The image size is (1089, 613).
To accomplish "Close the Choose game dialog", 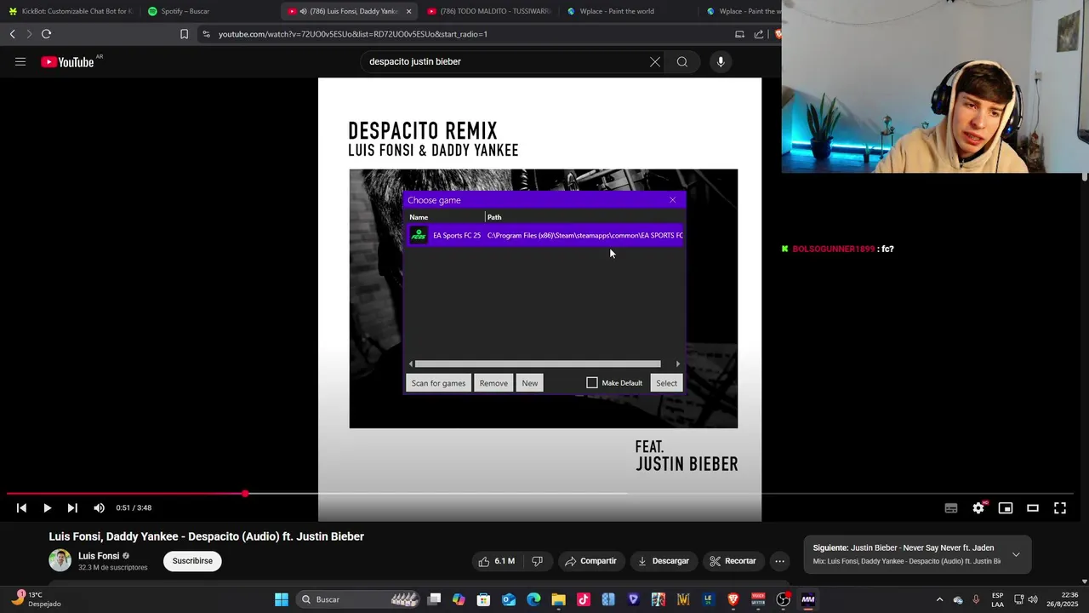I will point(672,200).
